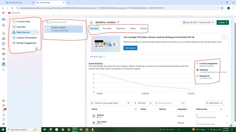Click the Dataset ID number under Dataset ID
Viewport: 236px width, 132px height.
pos(206,79)
